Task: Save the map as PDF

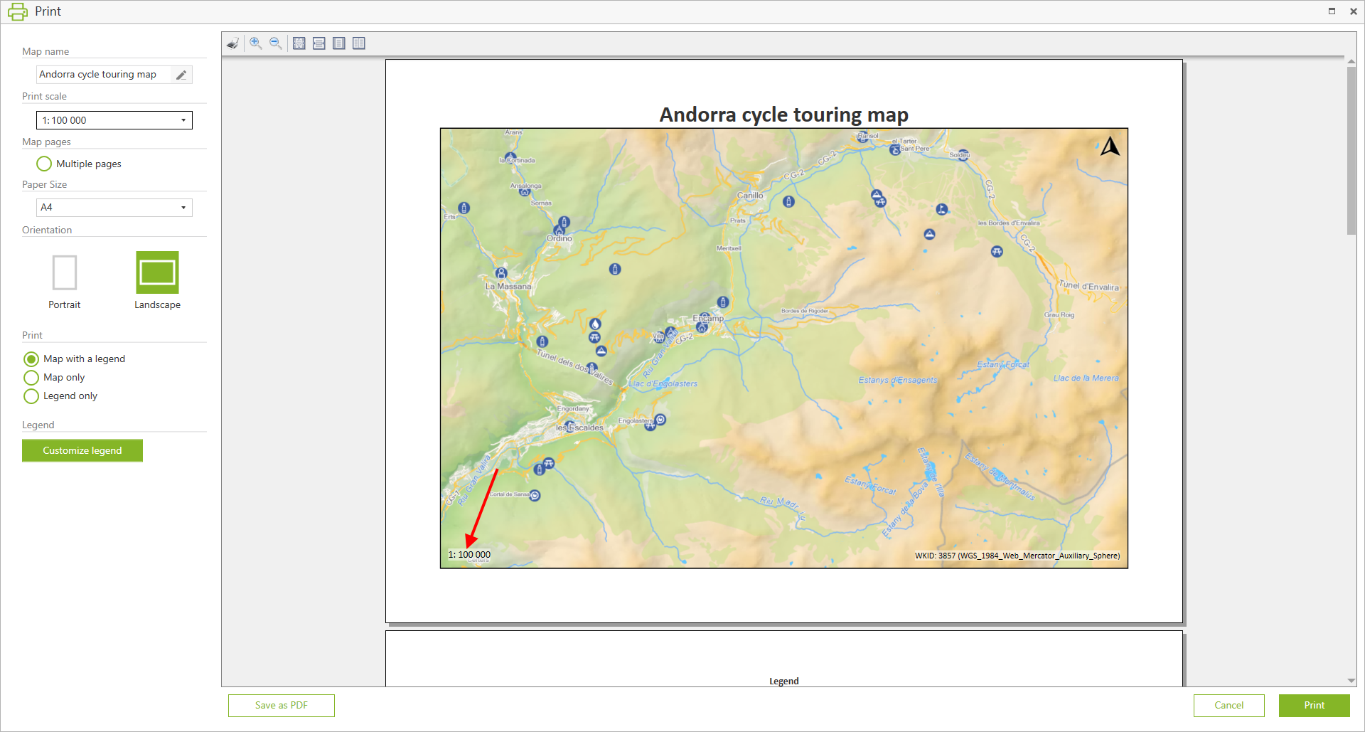Action: click(281, 705)
